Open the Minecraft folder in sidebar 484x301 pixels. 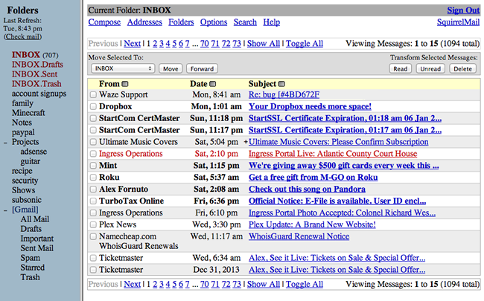click(x=30, y=113)
